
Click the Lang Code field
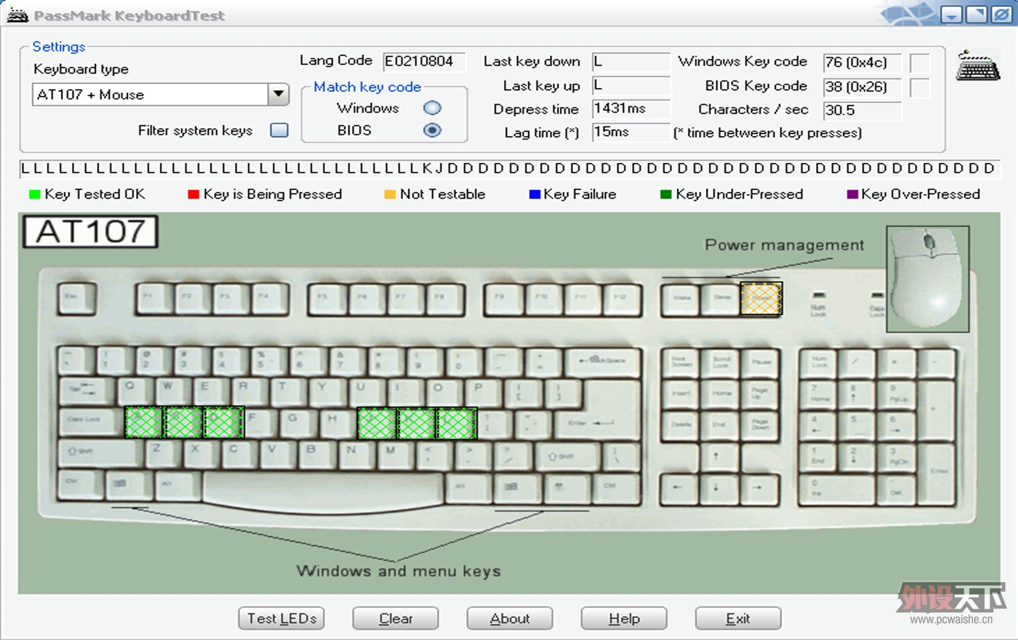click(424, 62)
